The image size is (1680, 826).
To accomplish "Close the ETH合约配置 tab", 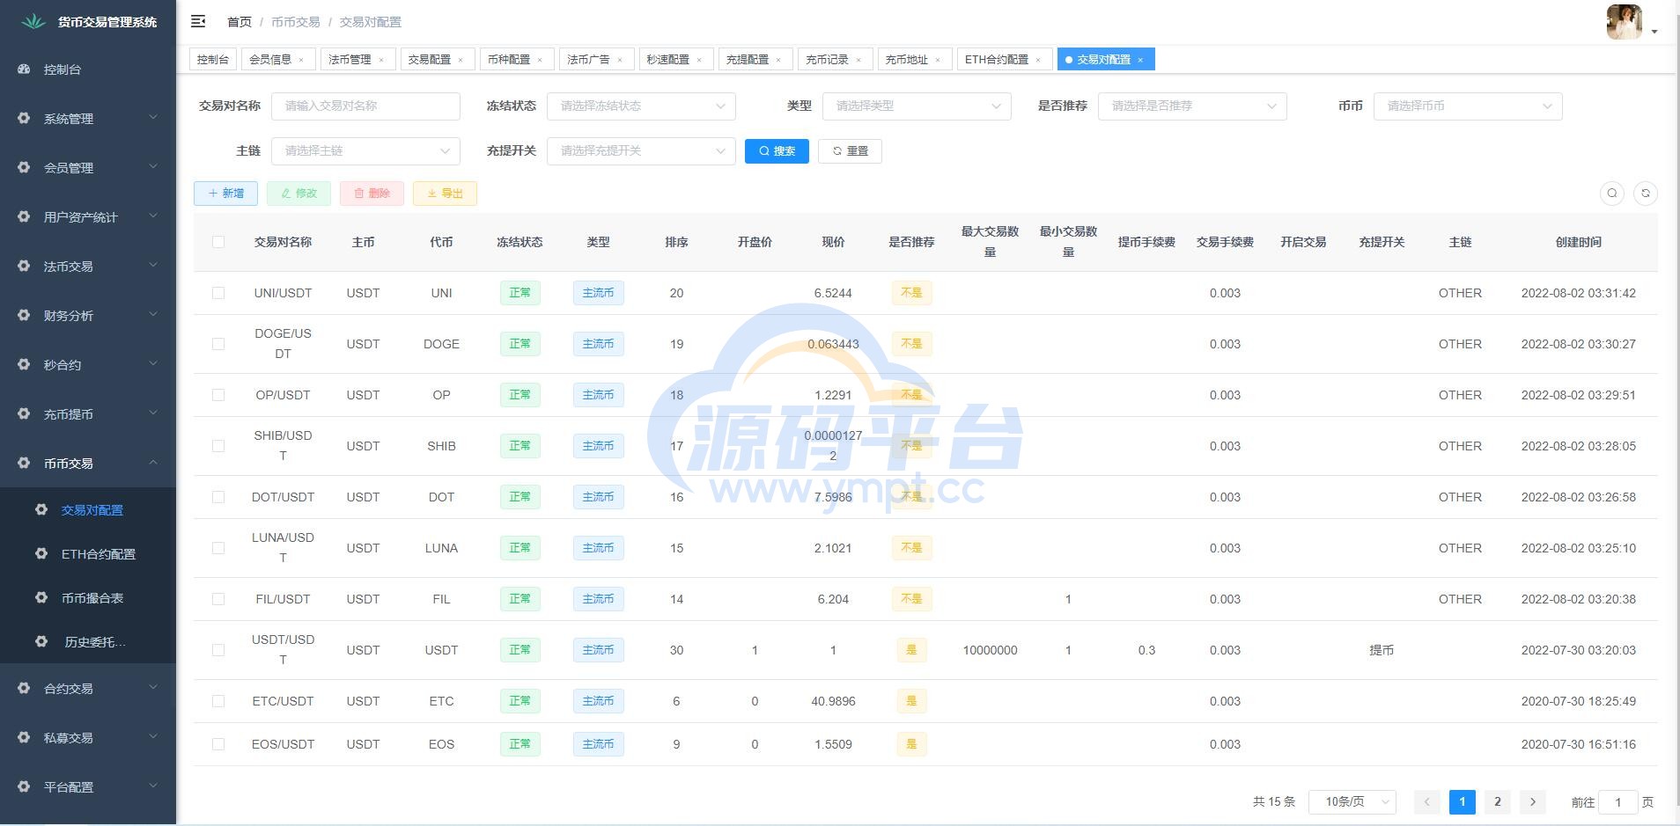I will tap(1038, 60).
